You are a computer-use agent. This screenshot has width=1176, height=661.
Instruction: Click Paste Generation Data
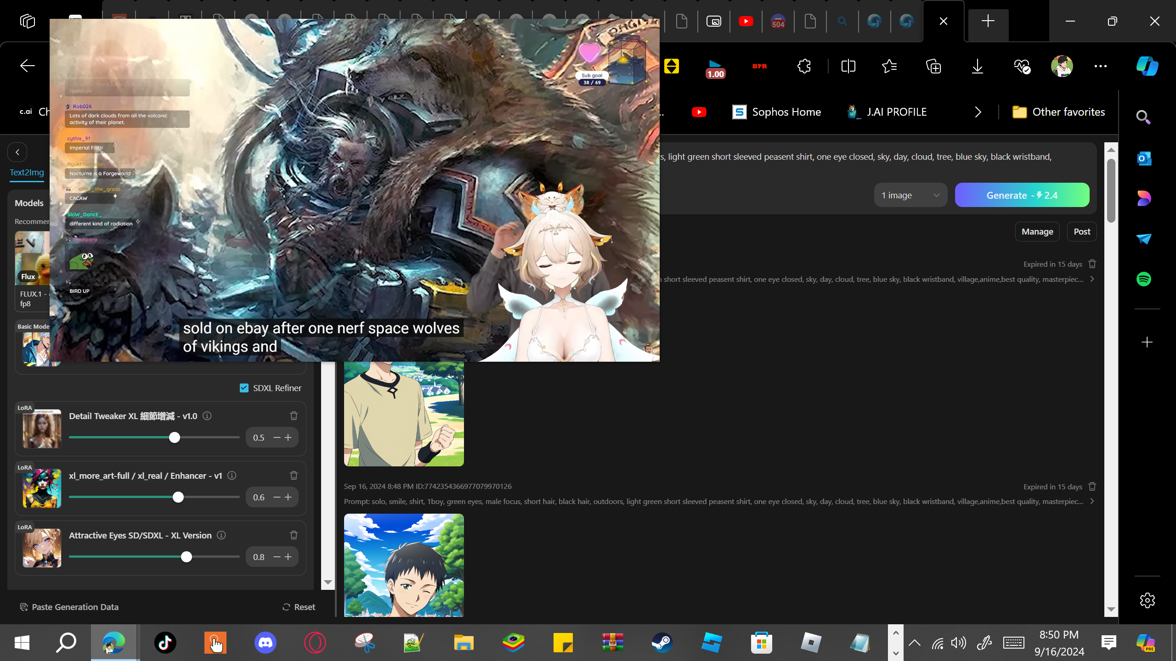click(x=69, y=607)
